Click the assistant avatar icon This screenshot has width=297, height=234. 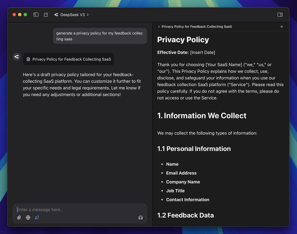(17, 57)
